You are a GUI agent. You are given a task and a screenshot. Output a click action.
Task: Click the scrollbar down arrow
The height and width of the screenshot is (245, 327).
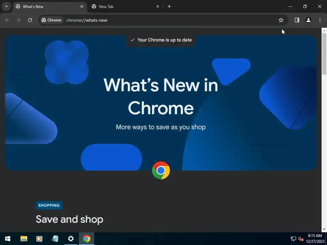pos(324,229)
